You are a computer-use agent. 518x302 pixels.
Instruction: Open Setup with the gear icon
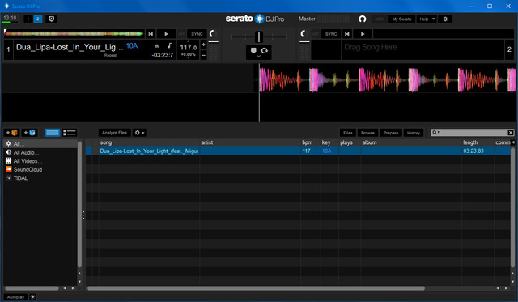click(x=445, y=19)
